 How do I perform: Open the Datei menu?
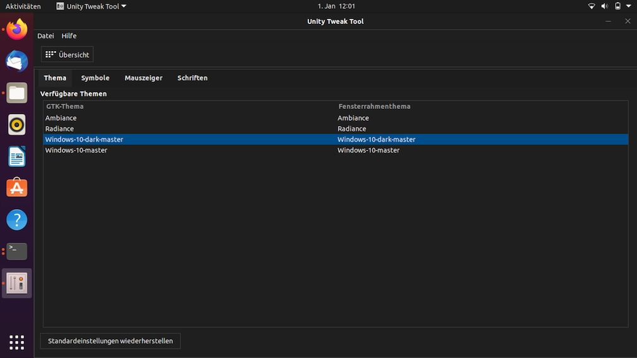pyautogui.click(x=45, y=36)
